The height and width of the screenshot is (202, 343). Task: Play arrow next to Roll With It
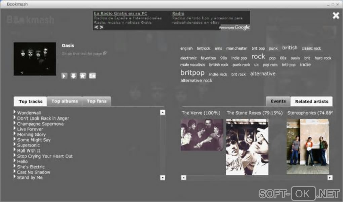(x=15, y=150)
